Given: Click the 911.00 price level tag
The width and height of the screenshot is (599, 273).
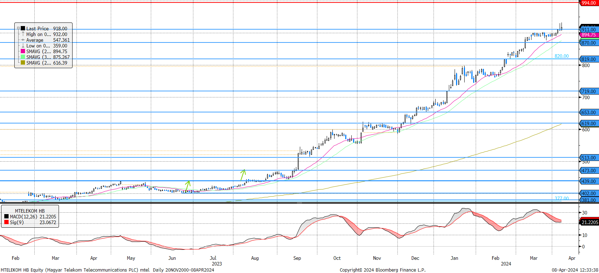Looking at the screenshot, I should pyautogui.click(x=589, y=30).
